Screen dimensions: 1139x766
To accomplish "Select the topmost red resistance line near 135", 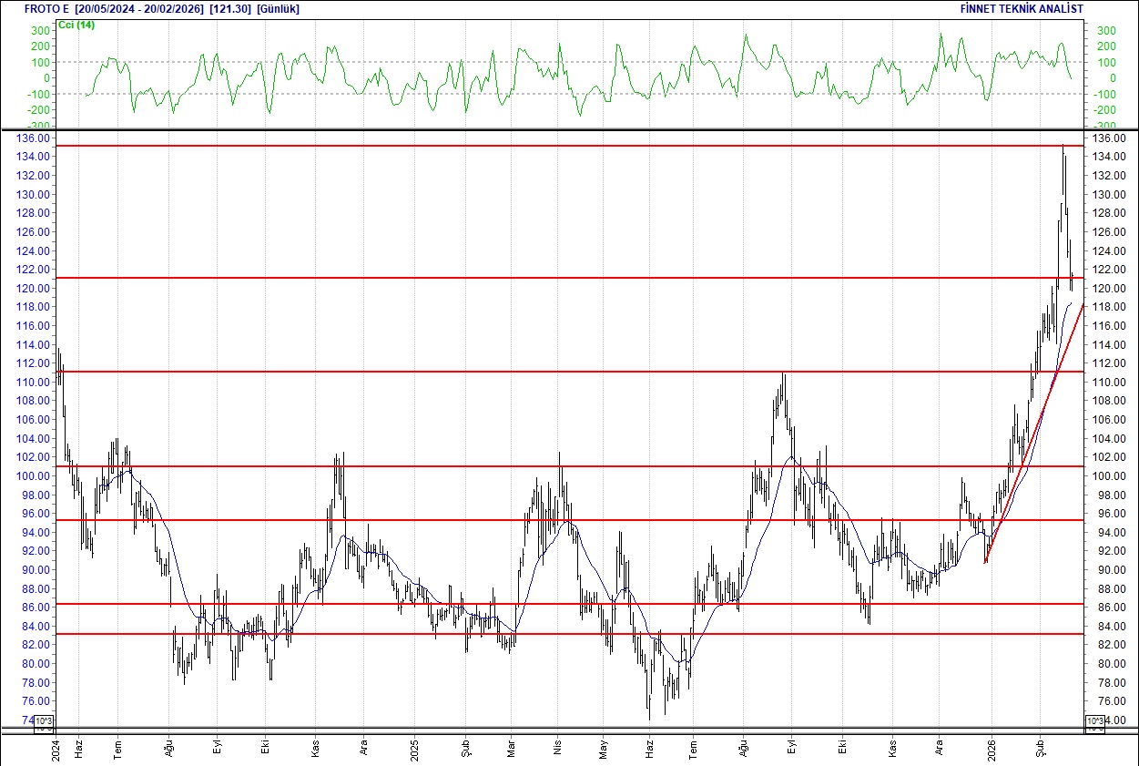I will coord(546,144).
